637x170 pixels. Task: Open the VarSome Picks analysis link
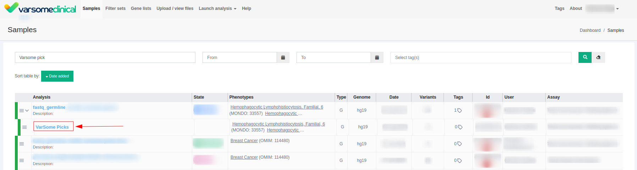[52, 127]
